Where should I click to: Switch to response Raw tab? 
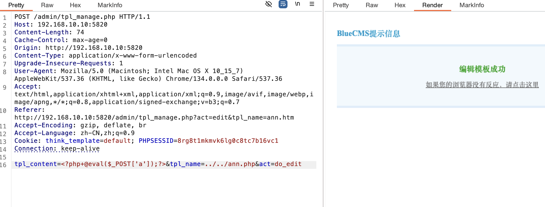[x=372, y=5]
